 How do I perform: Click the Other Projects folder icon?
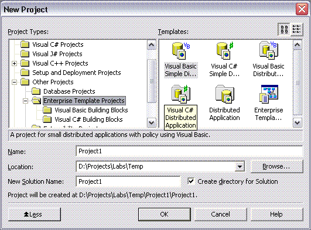(25, 82)
